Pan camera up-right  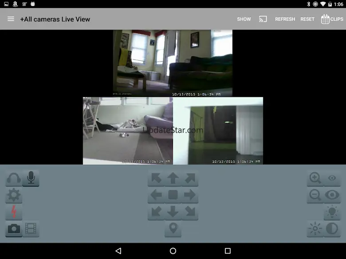coord(190,178)
